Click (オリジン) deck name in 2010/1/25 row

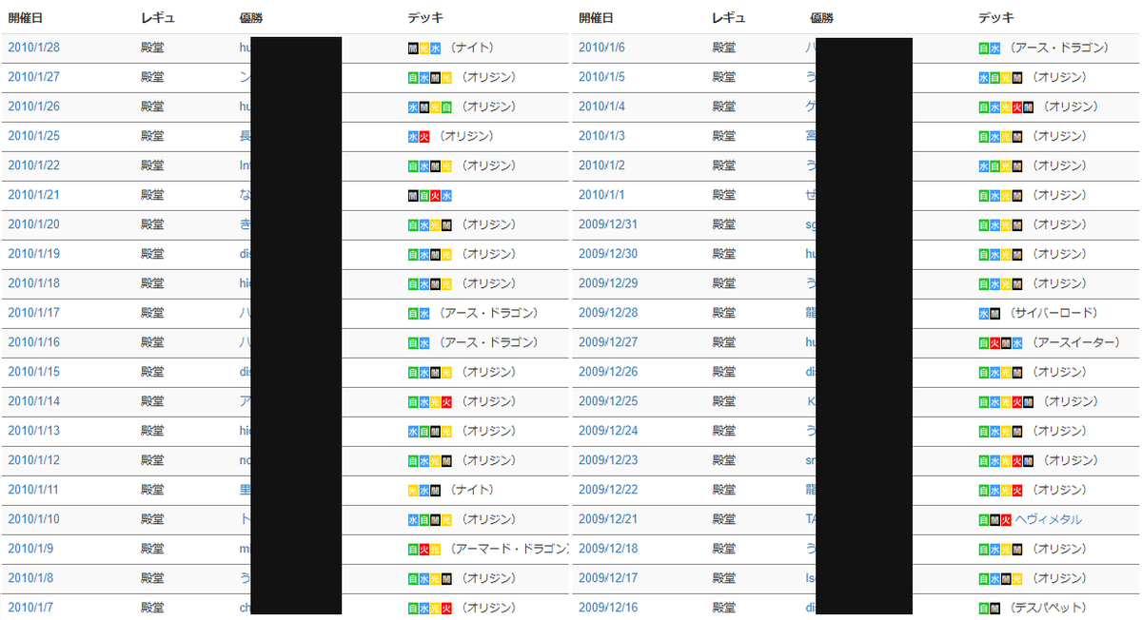[x=467, y=136]
